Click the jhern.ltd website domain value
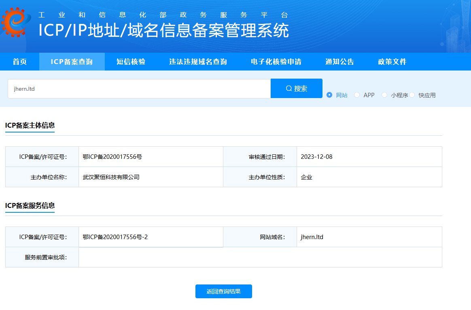The width and height of the screenshot is (471, 310). [x=312, y=237]
